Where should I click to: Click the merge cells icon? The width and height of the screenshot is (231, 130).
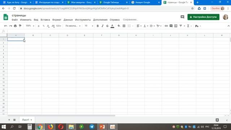click(x=129, y=26)
